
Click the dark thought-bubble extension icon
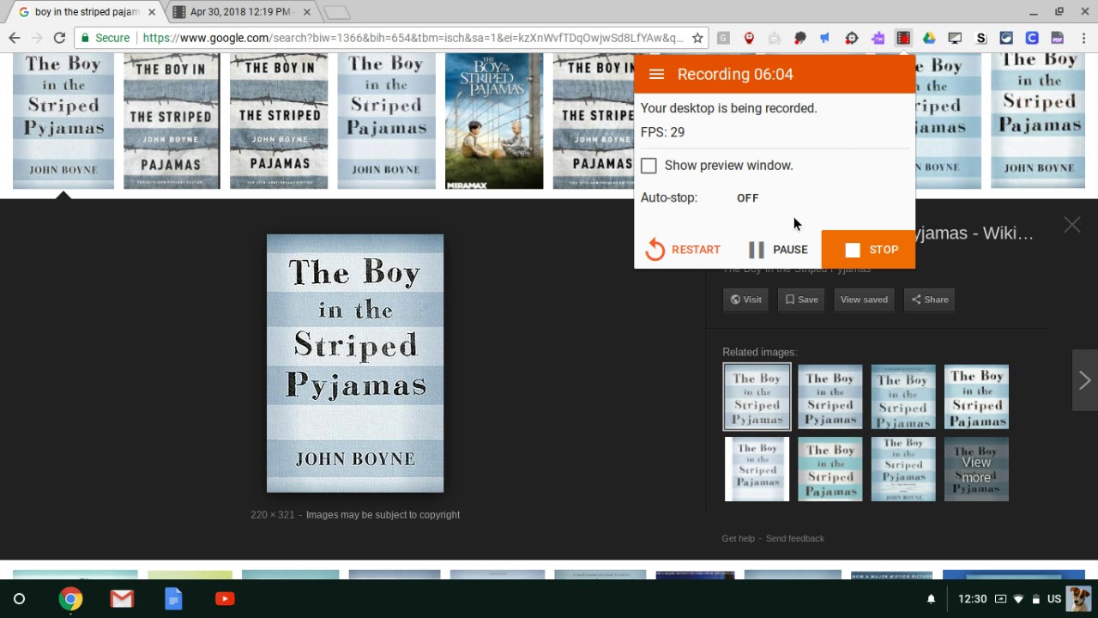(800, 38)
